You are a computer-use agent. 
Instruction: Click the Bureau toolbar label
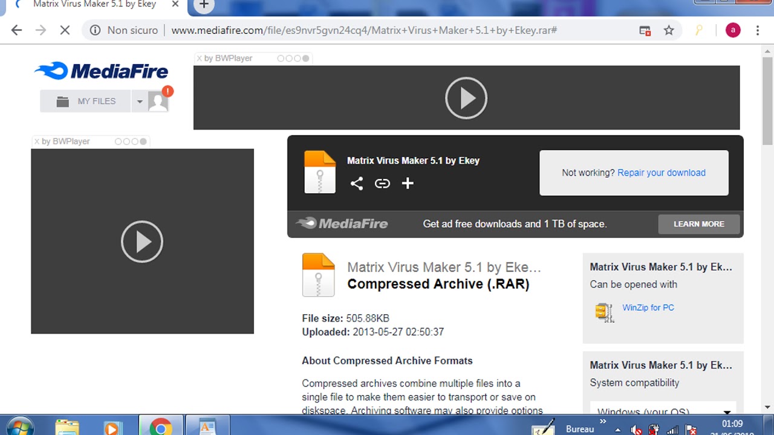click(x=580, y=429)
